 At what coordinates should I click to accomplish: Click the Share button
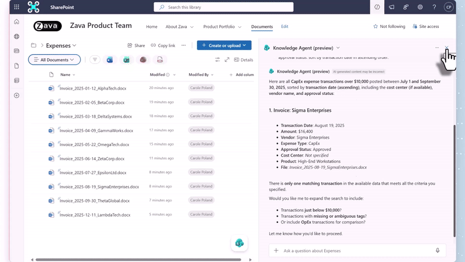coord(136,45)
